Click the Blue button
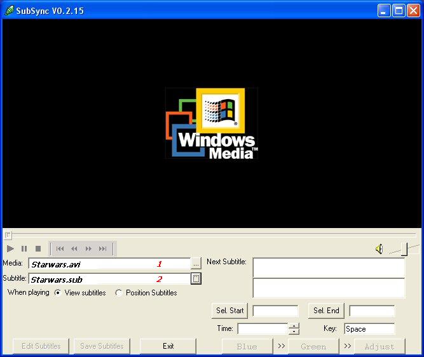This screenshot has width=424, height=357. [247, 346]
